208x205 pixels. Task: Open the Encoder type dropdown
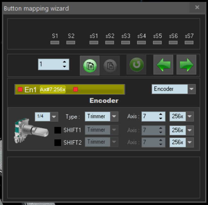[191, 89]
